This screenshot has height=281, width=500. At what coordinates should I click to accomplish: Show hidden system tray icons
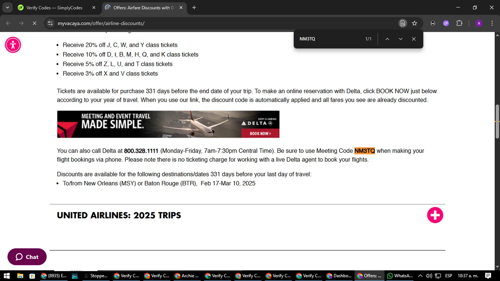coord(420,276)
